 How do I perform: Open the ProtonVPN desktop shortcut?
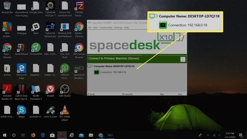(36, 49)
